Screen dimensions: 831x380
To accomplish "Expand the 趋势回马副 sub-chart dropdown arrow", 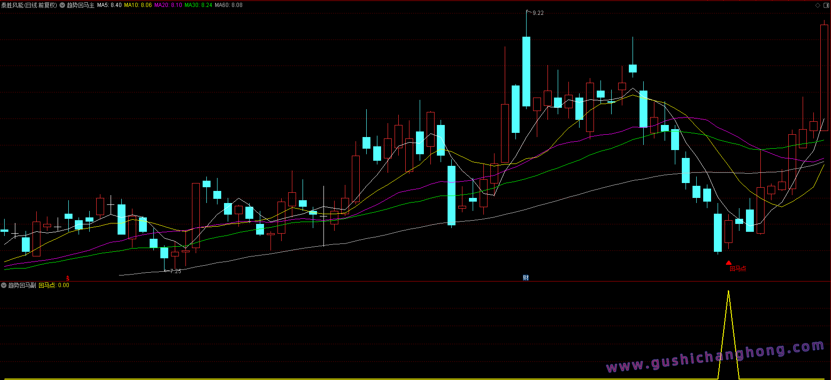I will click(4, 285).
